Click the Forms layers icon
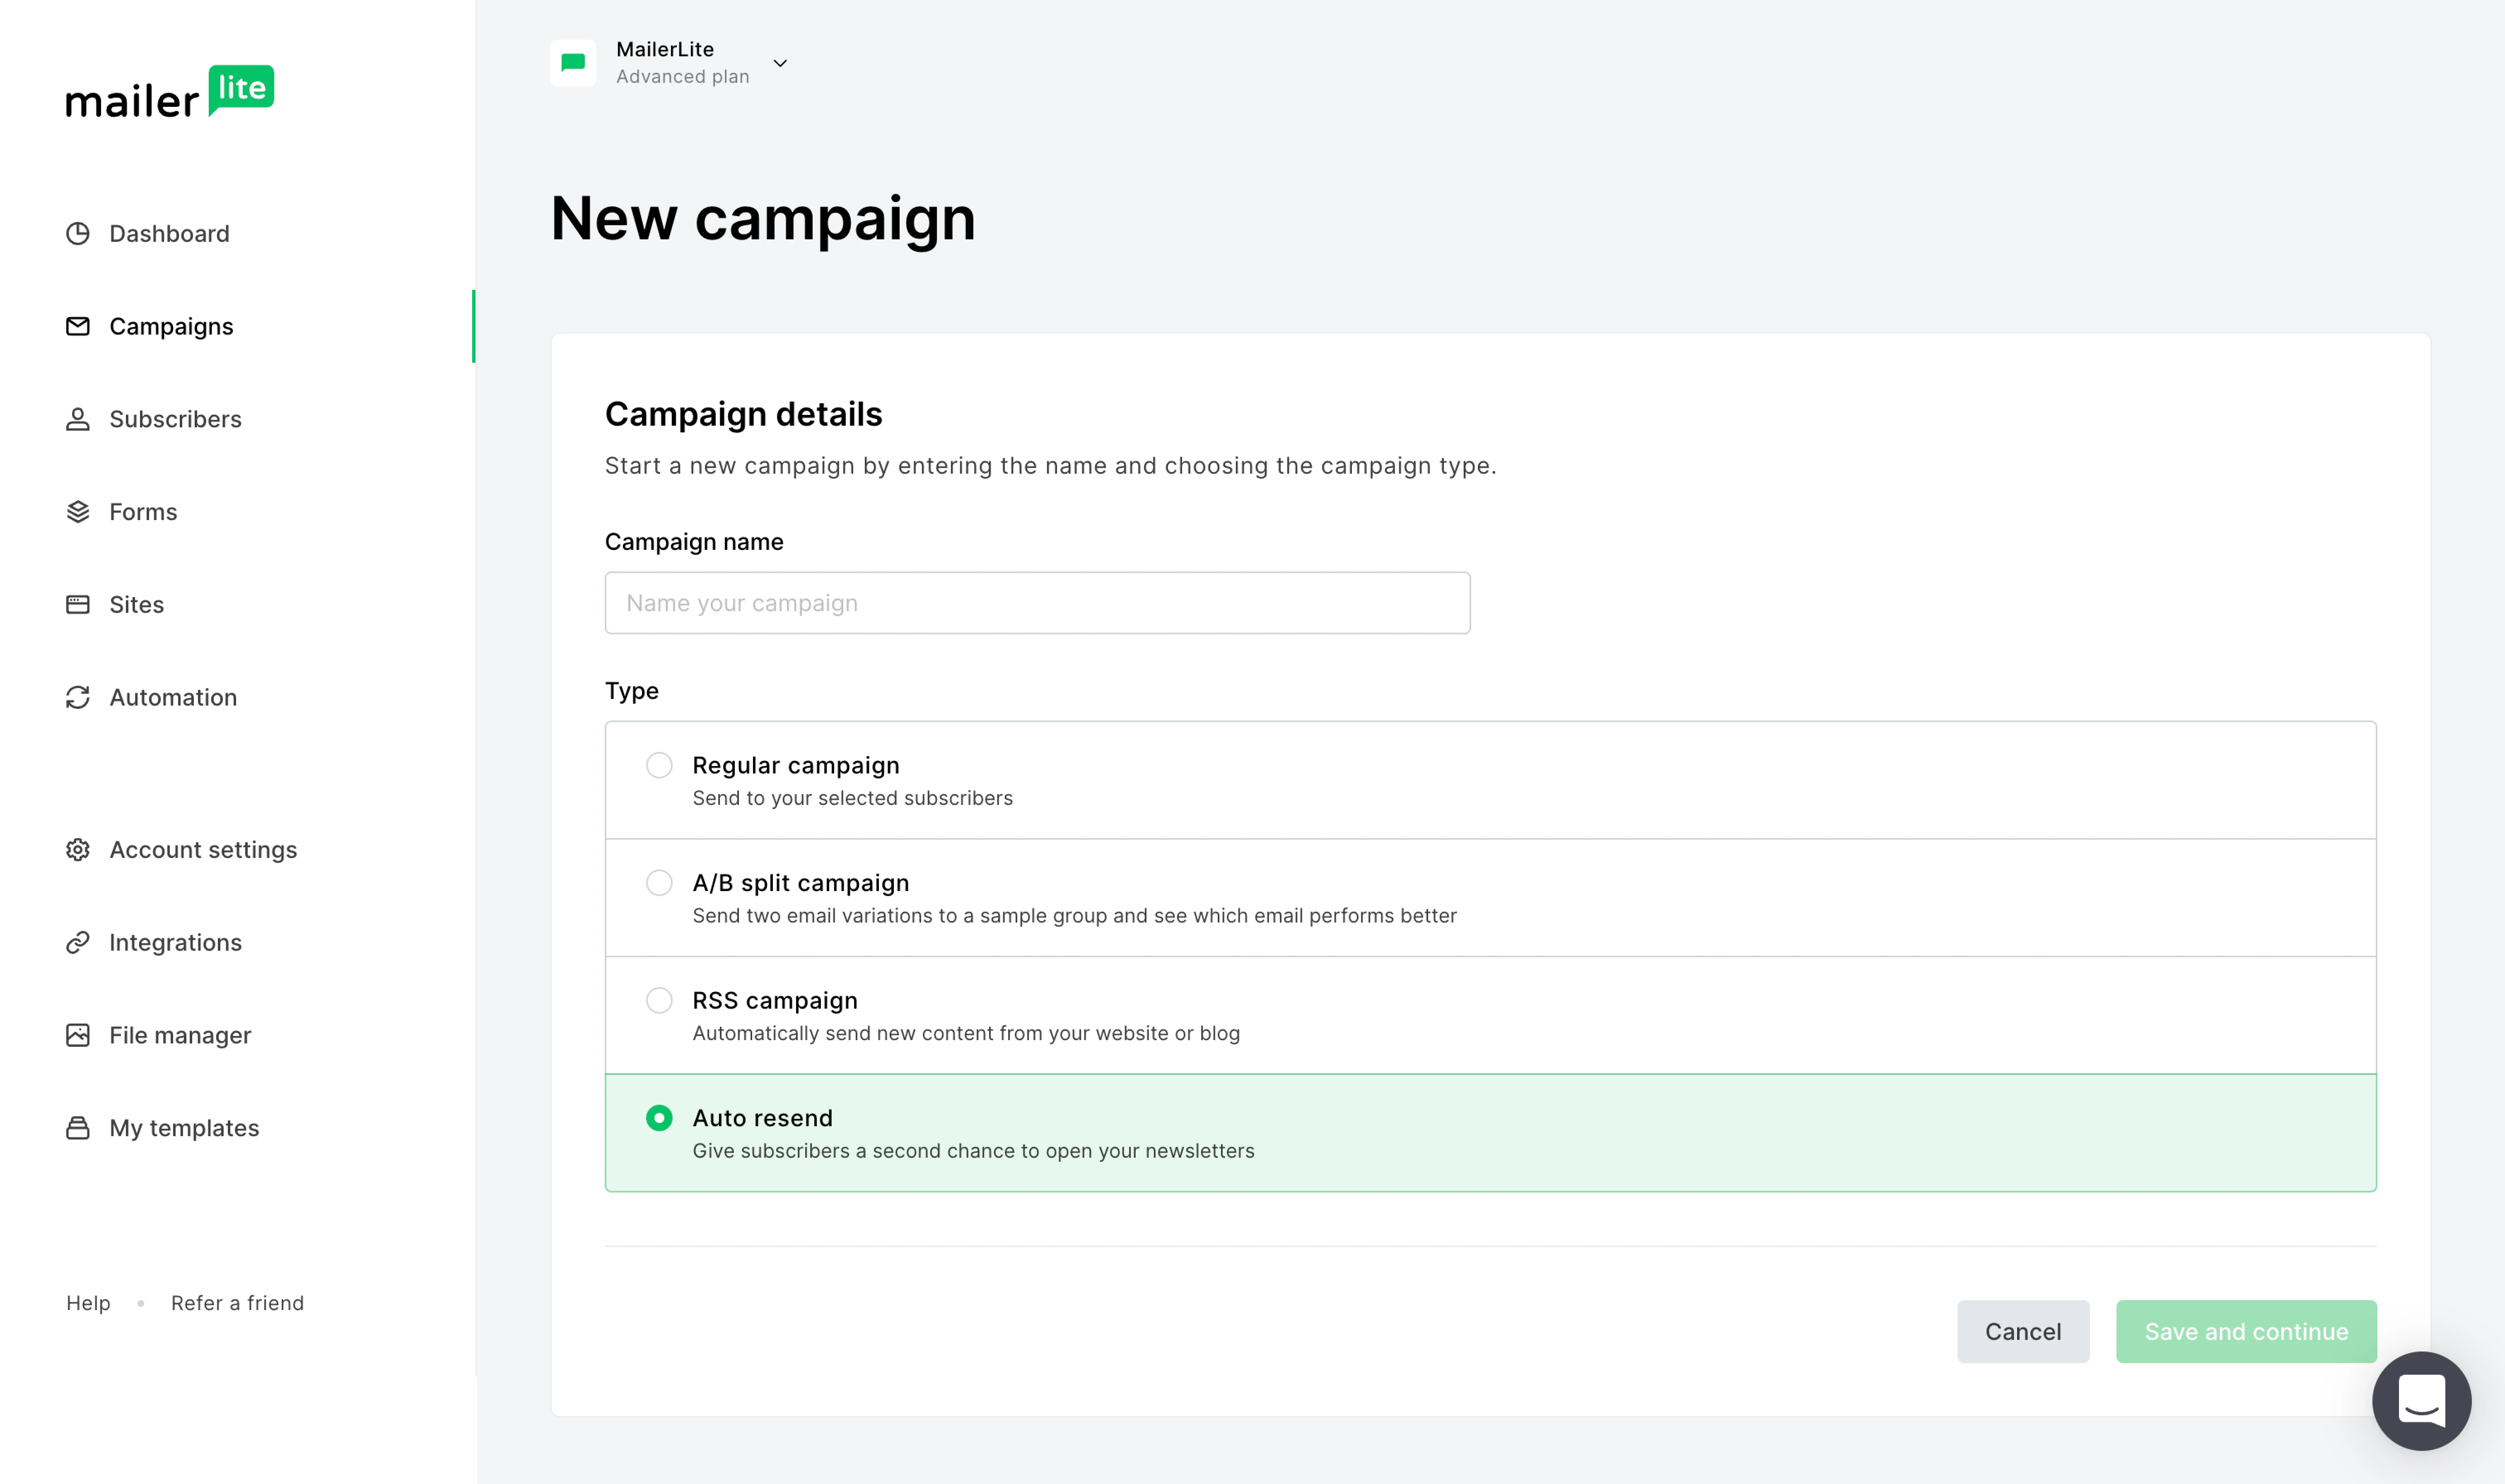 pos(78,512)
